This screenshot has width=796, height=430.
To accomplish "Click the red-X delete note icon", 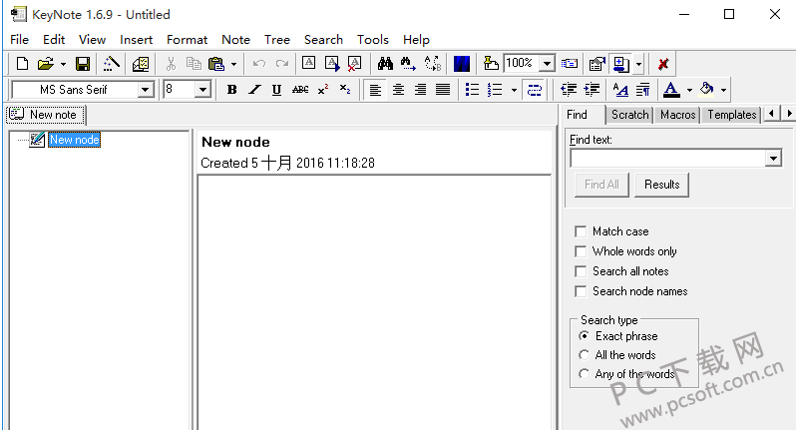I will [x=354, y=64].
